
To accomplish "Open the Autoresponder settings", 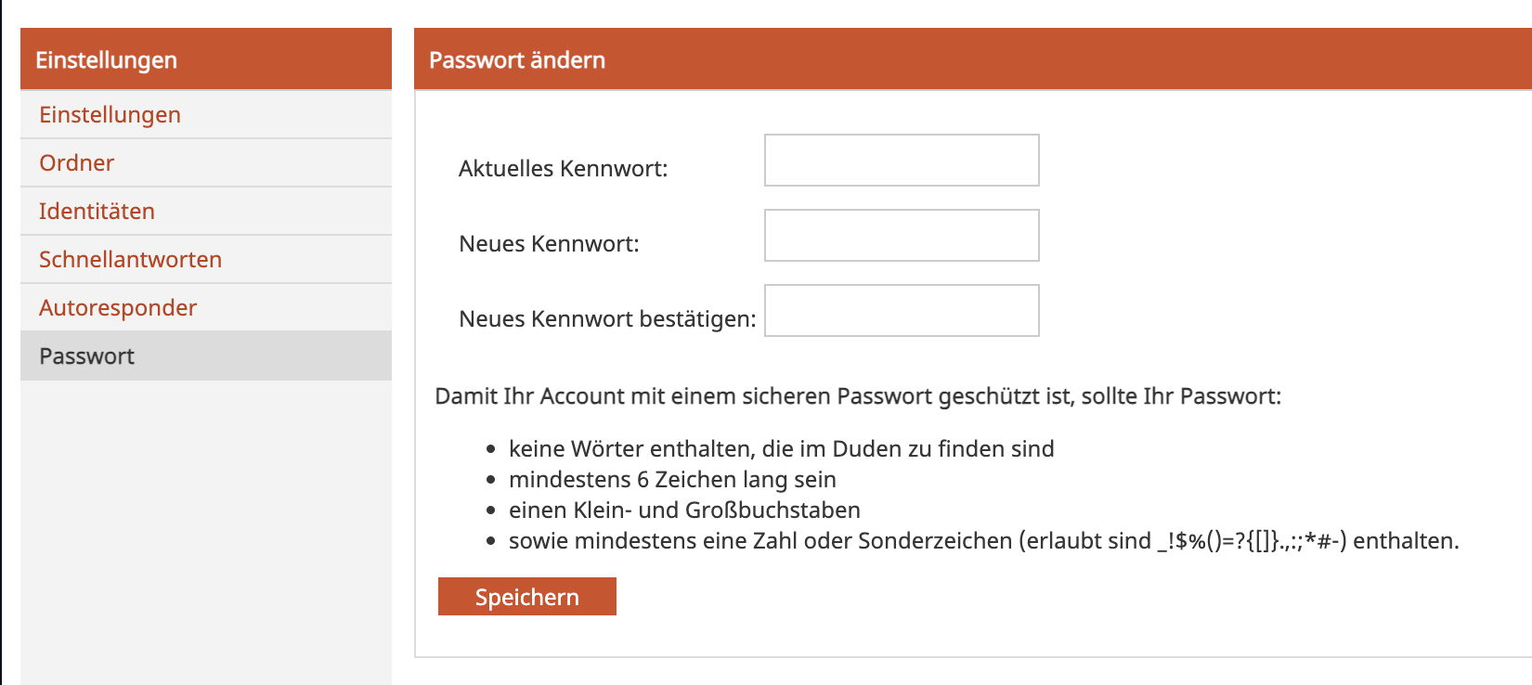I will [x=118, y=308].
